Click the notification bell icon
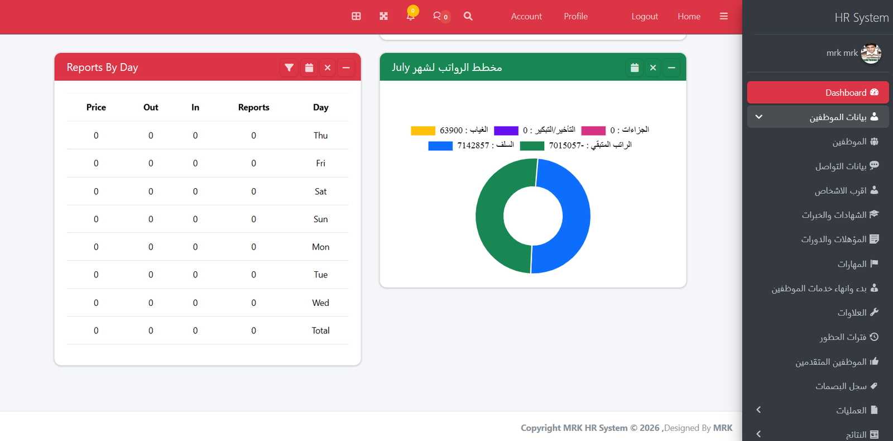 click(x=411, y=16)
